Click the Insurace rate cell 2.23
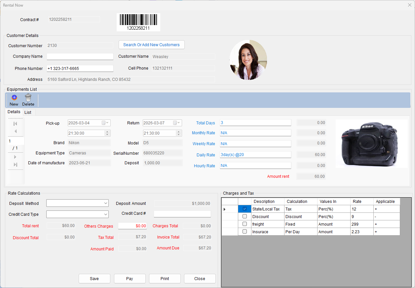The image size is (415, 288). coord(362,232)
